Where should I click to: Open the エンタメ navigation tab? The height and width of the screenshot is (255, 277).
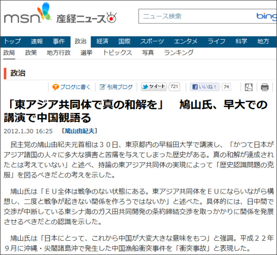point(186,42)
